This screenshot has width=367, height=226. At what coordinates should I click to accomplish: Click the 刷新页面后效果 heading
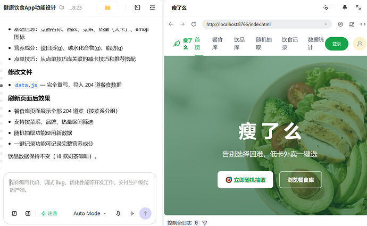(x=29, y=98)
